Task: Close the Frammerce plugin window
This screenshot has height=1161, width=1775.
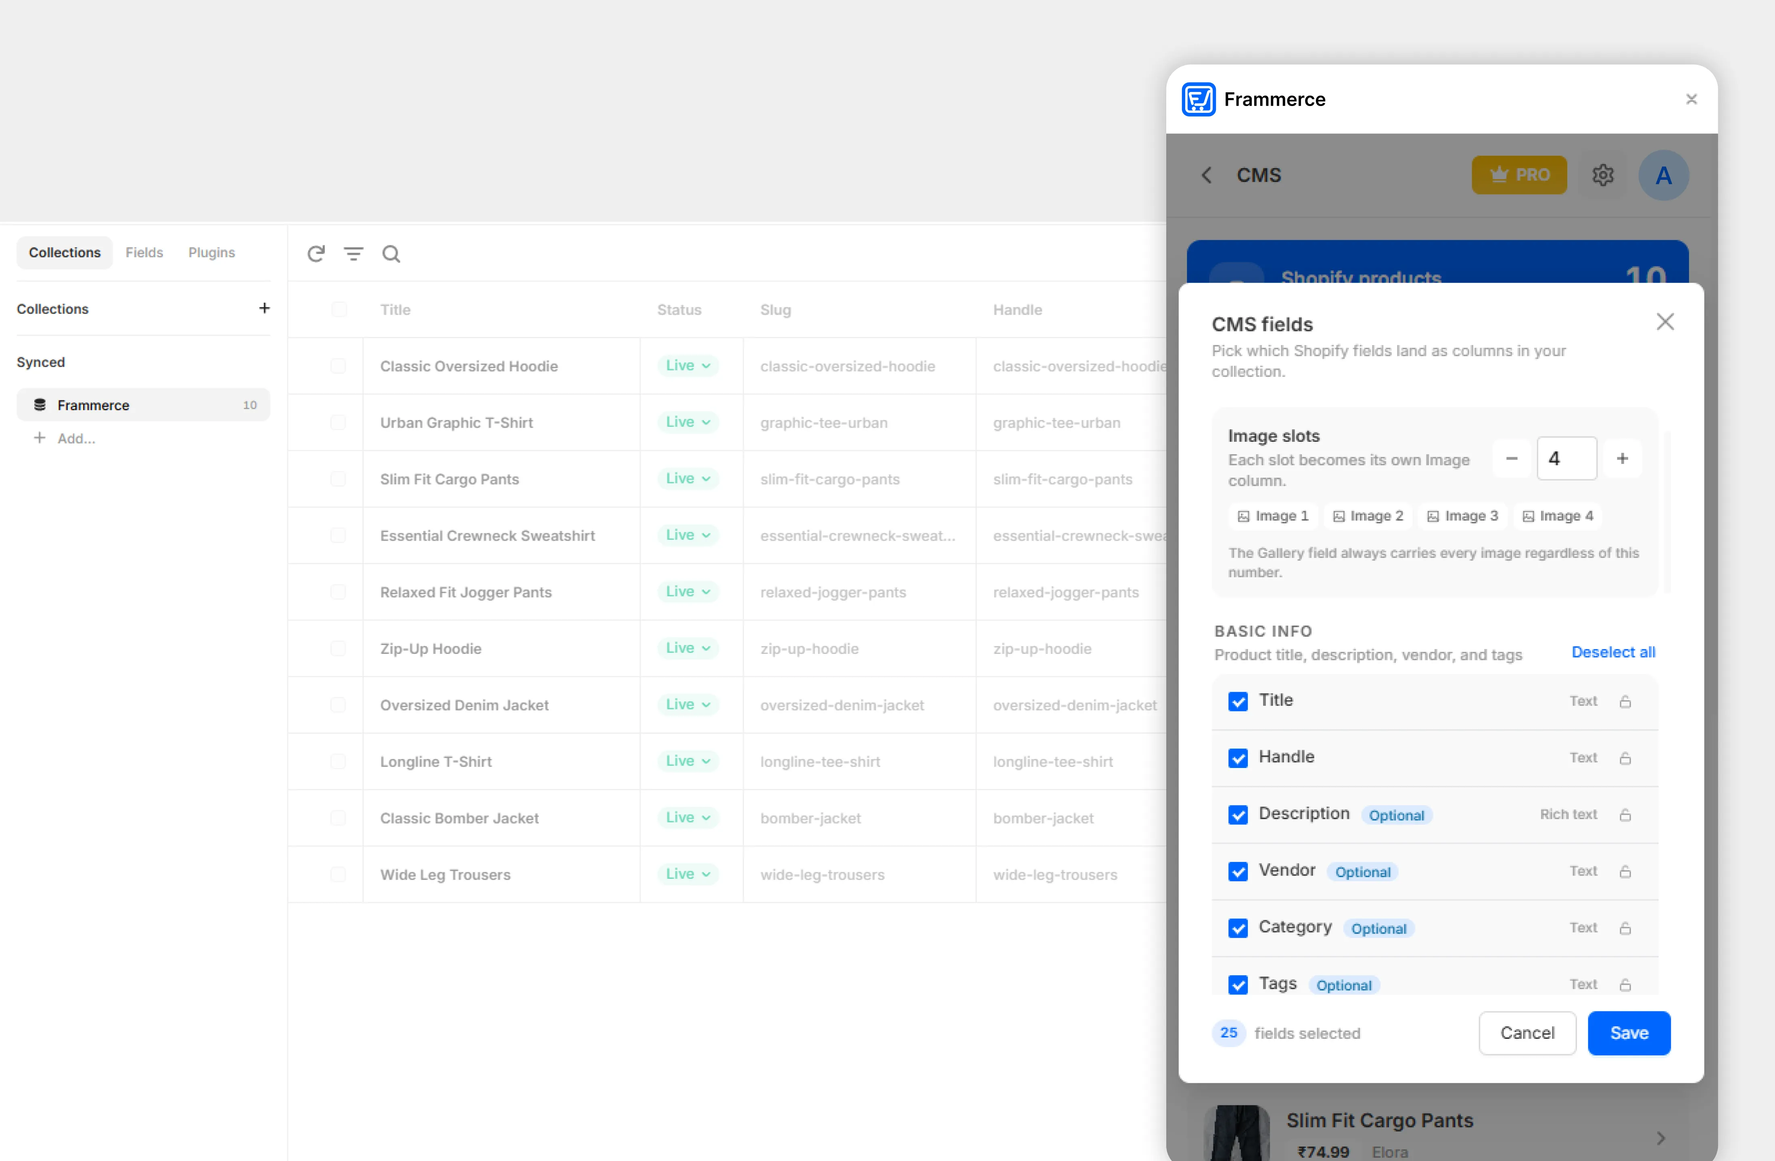Action: 1691,99
